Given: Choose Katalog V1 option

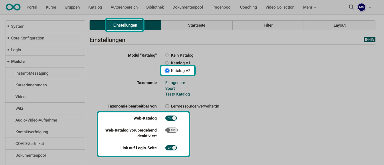Looking at the screenshot, I should pos(167,63).
